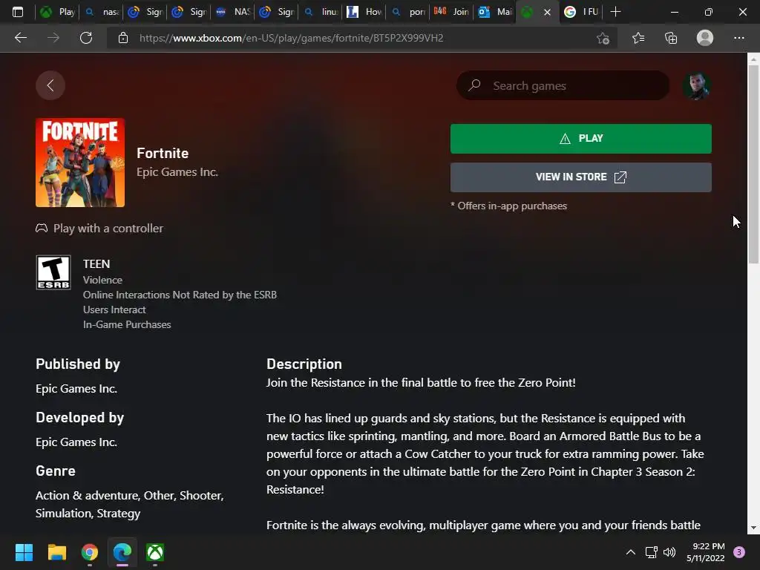Switch to the NASA website tab
760x570 pixels.
coord(232,12)
